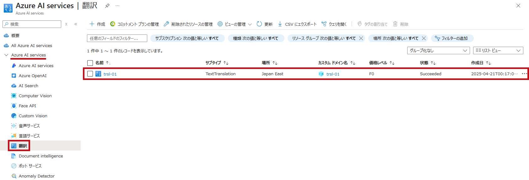Open クエリを開く
This screenshot has height=180, width=529.
[x=334, y=24]
